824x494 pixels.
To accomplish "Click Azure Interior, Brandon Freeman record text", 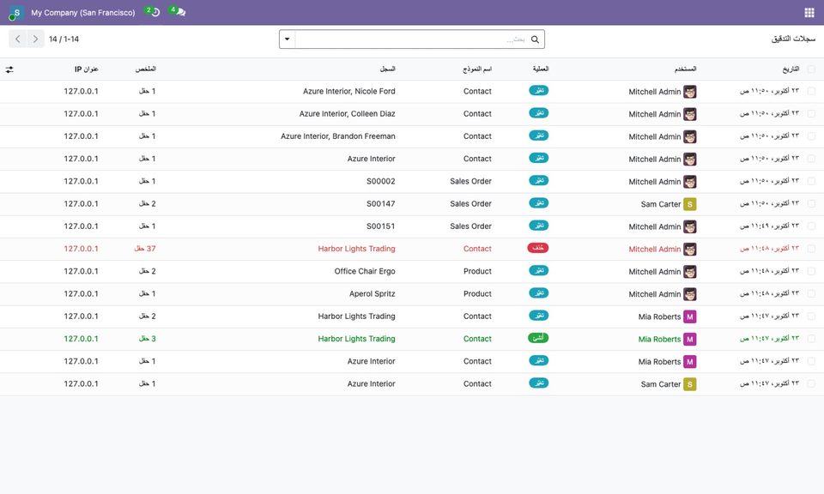I will click(x=338, y=136).
